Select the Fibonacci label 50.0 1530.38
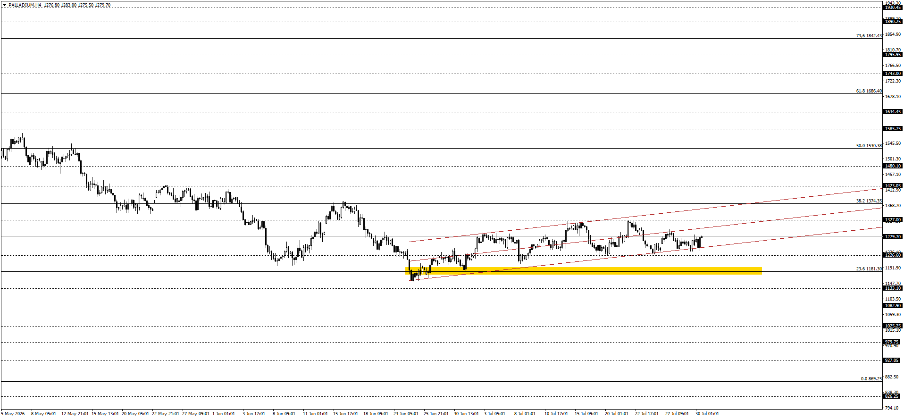The height and width of the screenshot is (419, 904). (869, 146)
